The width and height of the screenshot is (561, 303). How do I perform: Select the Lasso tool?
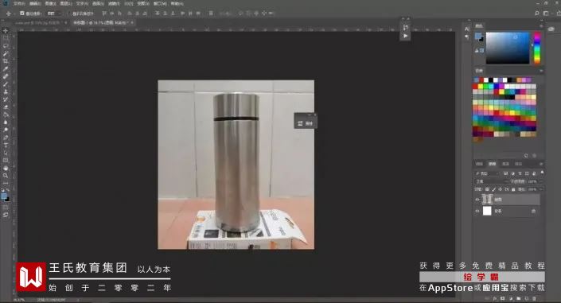(6, 46)
